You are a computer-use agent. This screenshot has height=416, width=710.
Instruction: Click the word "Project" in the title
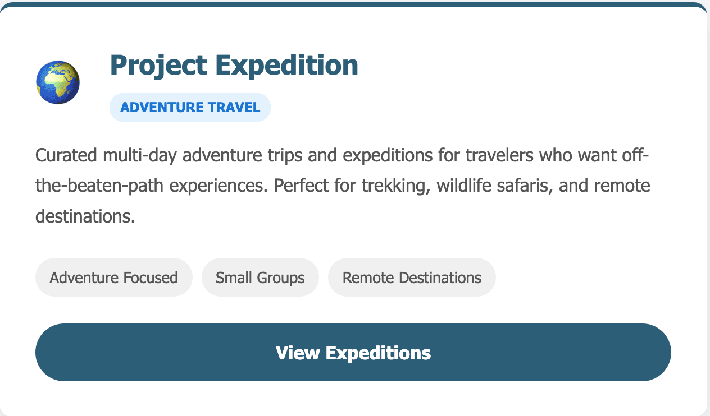tap(159, 65)
